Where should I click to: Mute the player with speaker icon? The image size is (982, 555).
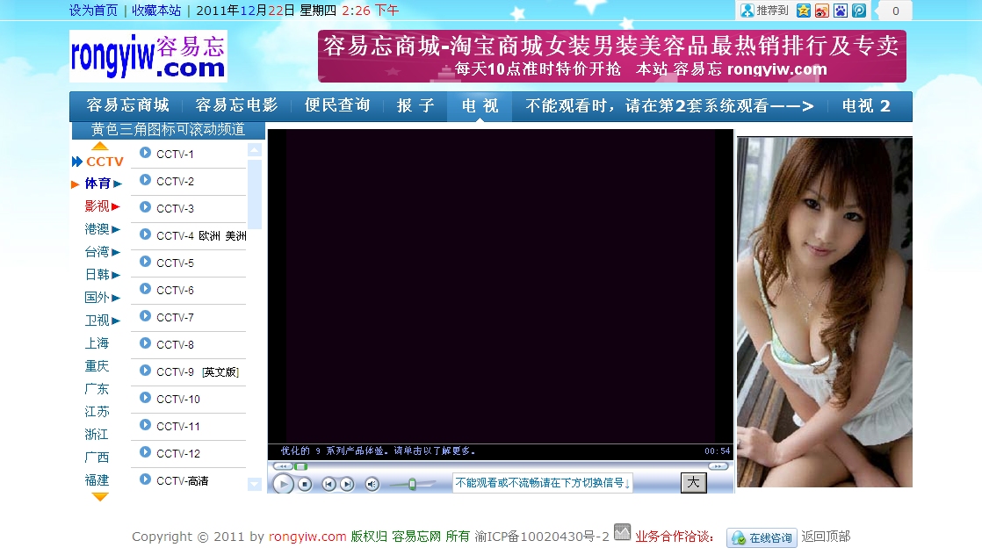(372, 484)
